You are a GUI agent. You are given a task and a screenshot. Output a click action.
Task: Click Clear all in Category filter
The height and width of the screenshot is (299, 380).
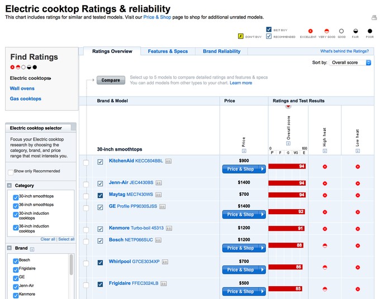coord(47,239)
